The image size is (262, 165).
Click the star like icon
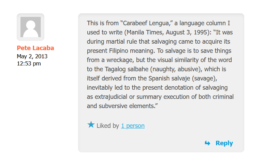point(91,125)
